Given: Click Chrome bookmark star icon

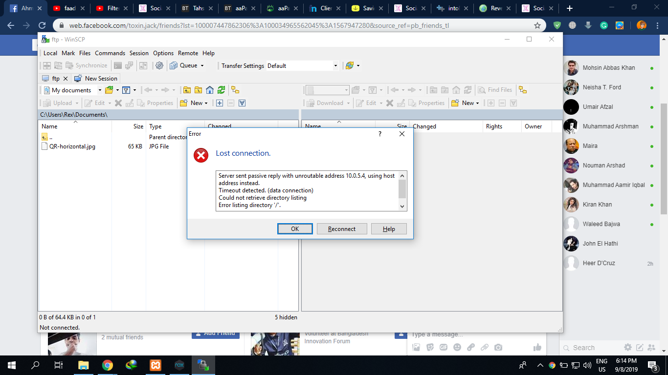Looking at the screenshot, I should (x=537, y=25).
